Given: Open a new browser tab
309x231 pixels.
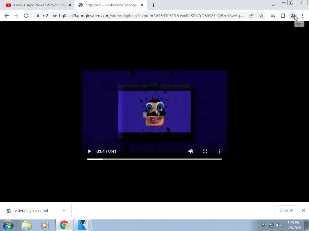Looking at the screenshot, I should pyautogui.click(x=154, y=5).
